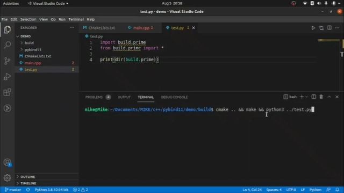Open the Accounts menu icon
Image resolution: width=344 pixels, height=193 pixels.
click(x=7, y=162)
